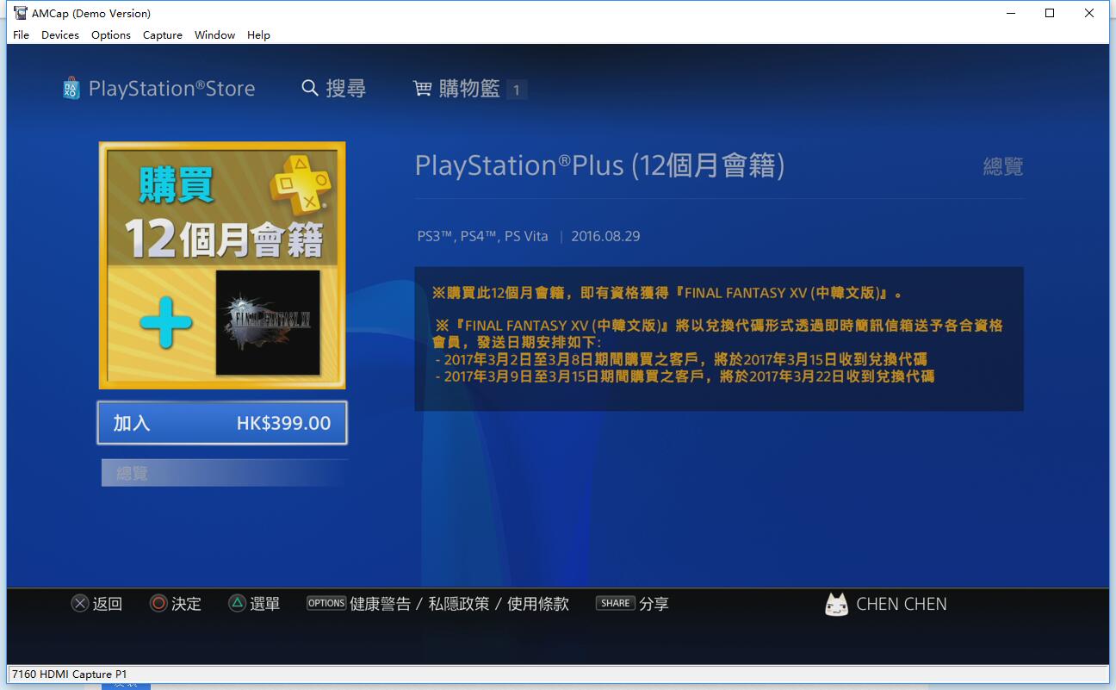Click the line about 3月22日 code delivery
This screenshot has height=690, width=1116.
685,376
